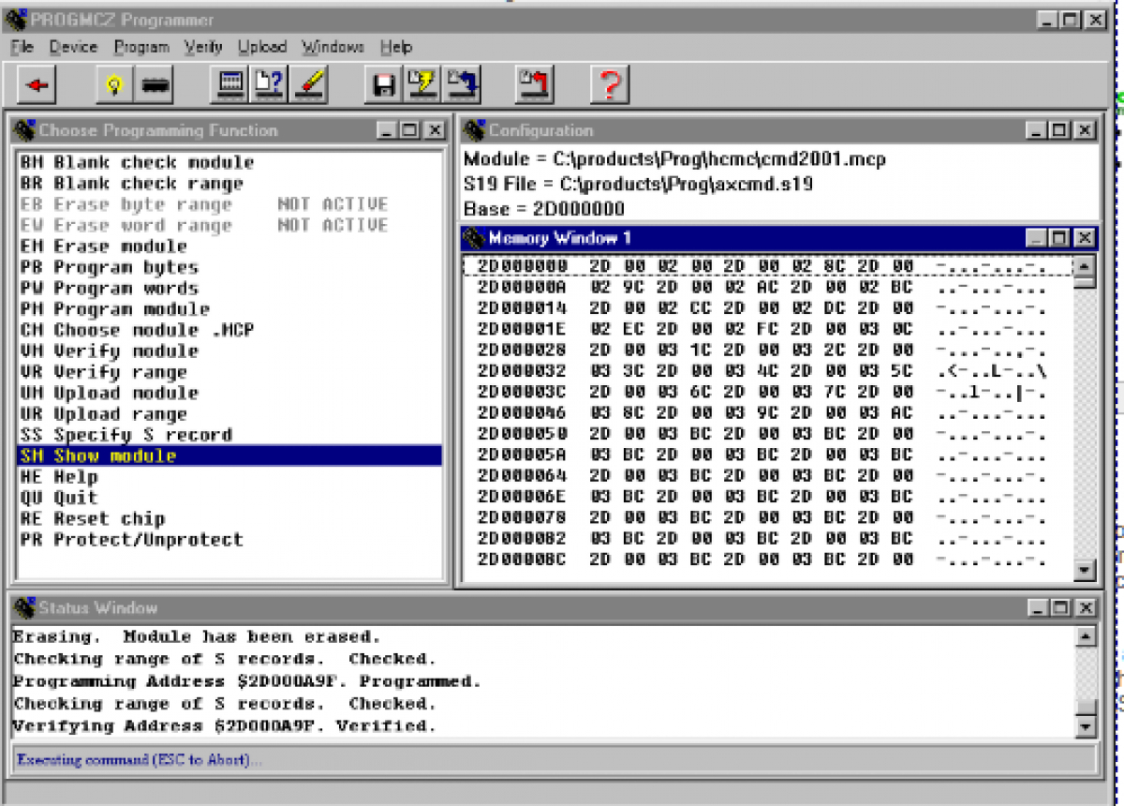
Task: Select 'PM Program module' in function list
Action: 115,309
